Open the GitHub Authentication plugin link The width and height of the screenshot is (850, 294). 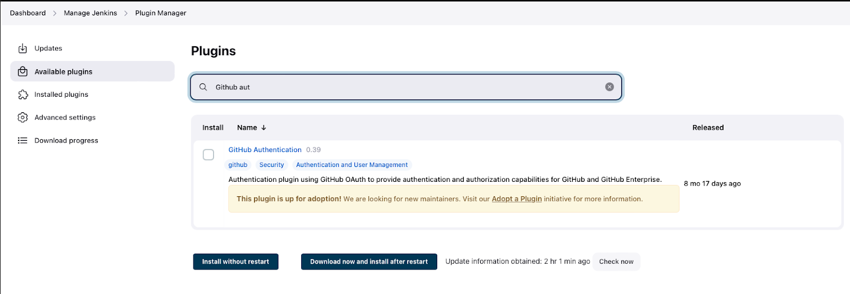click(x=265, y=150)
